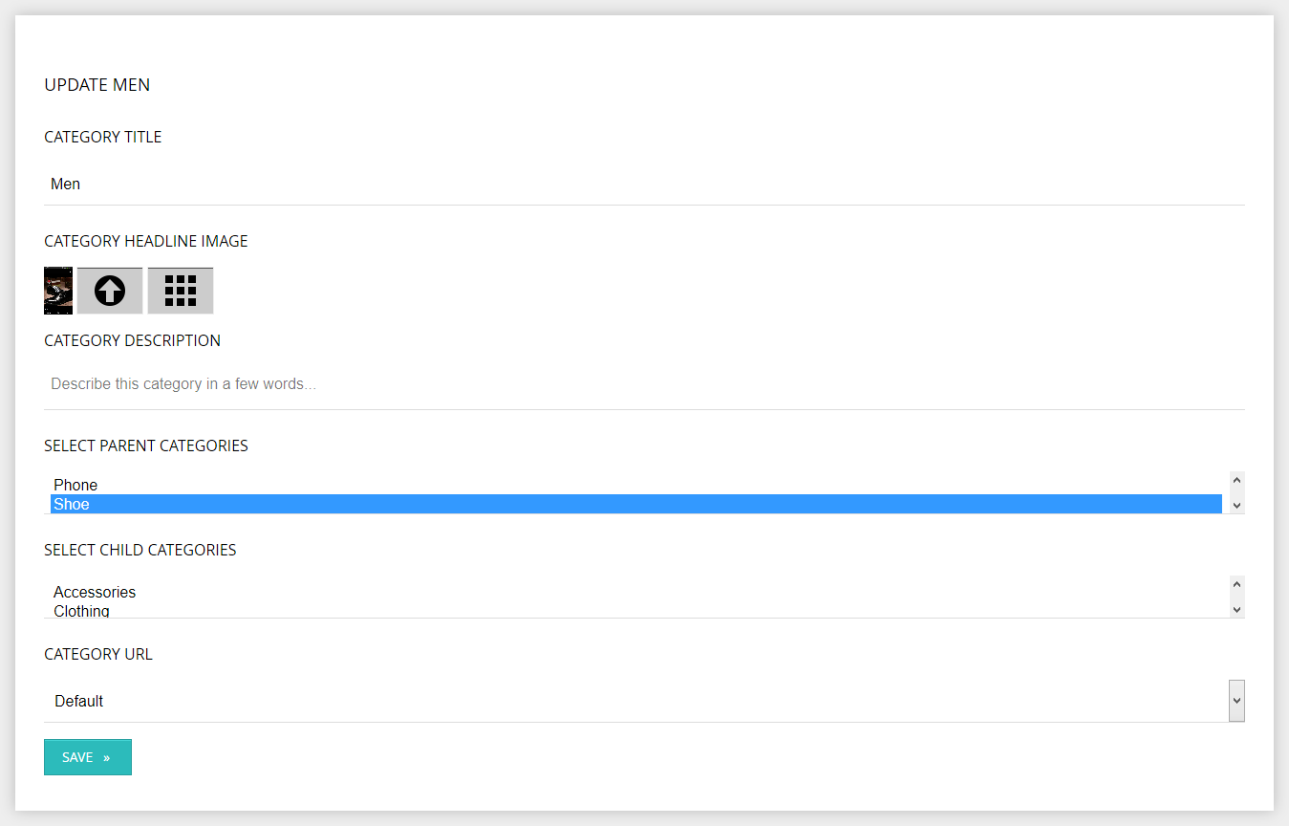1289x826 pixels.
Task: Click parent categories scroll down arrow
Action: (x=1236, y=505)
